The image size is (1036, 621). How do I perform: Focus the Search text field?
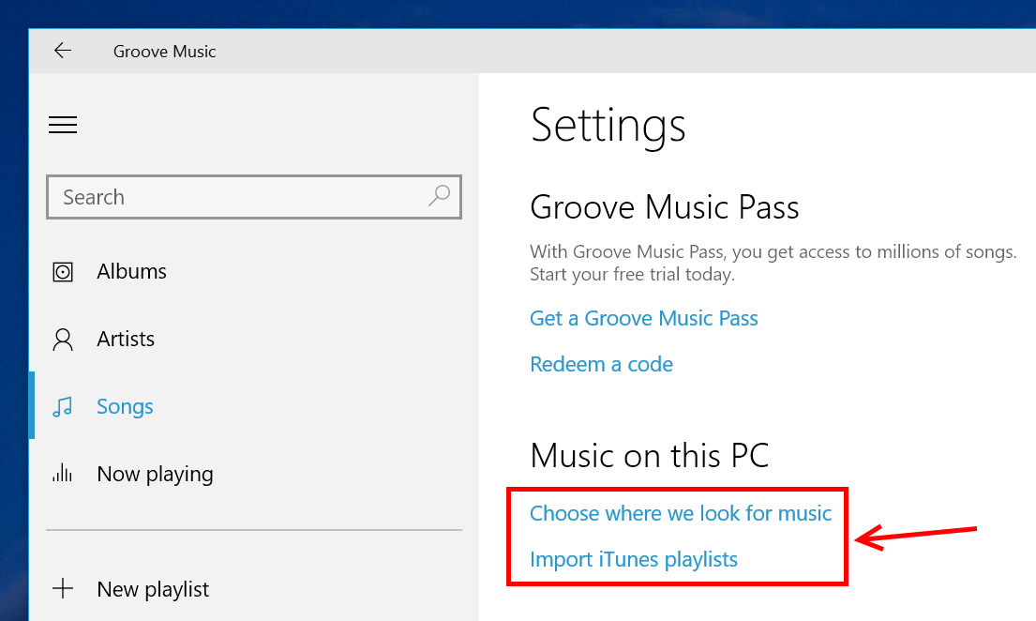coord(234,197)
